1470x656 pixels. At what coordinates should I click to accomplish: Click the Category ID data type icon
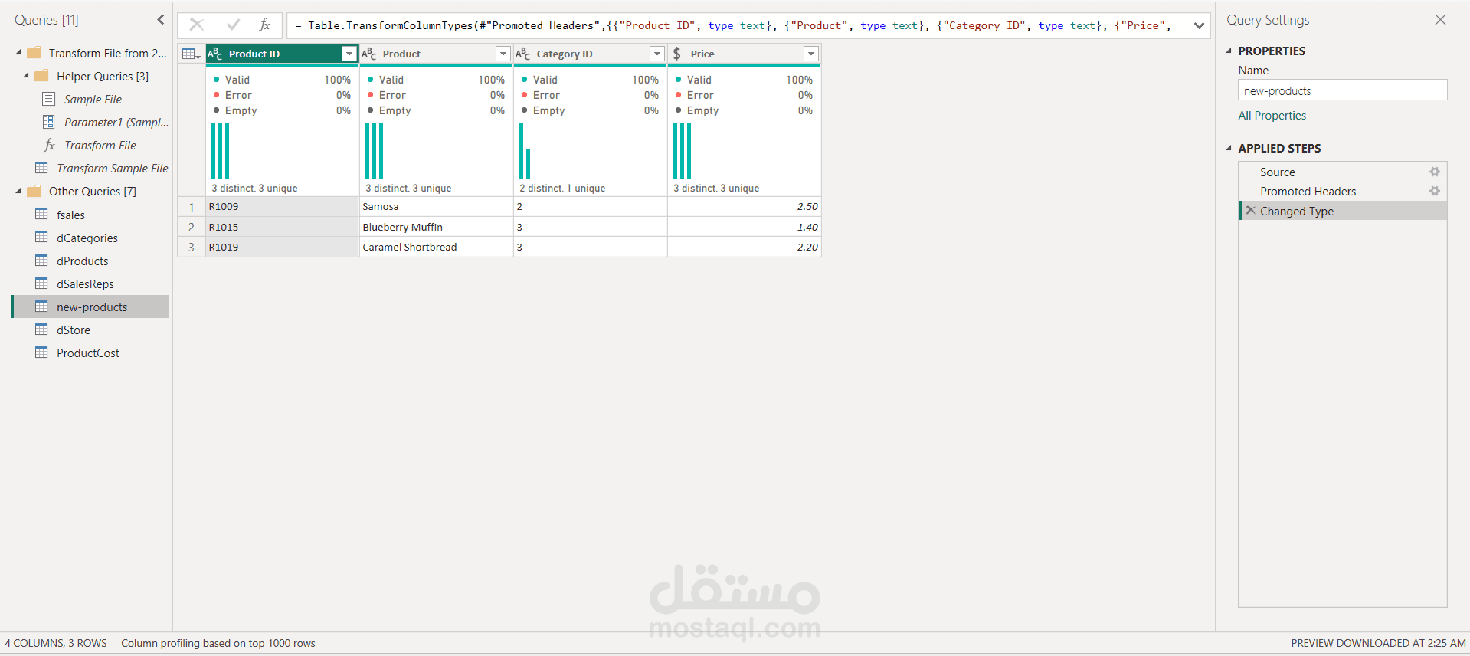tap(523, 54)
